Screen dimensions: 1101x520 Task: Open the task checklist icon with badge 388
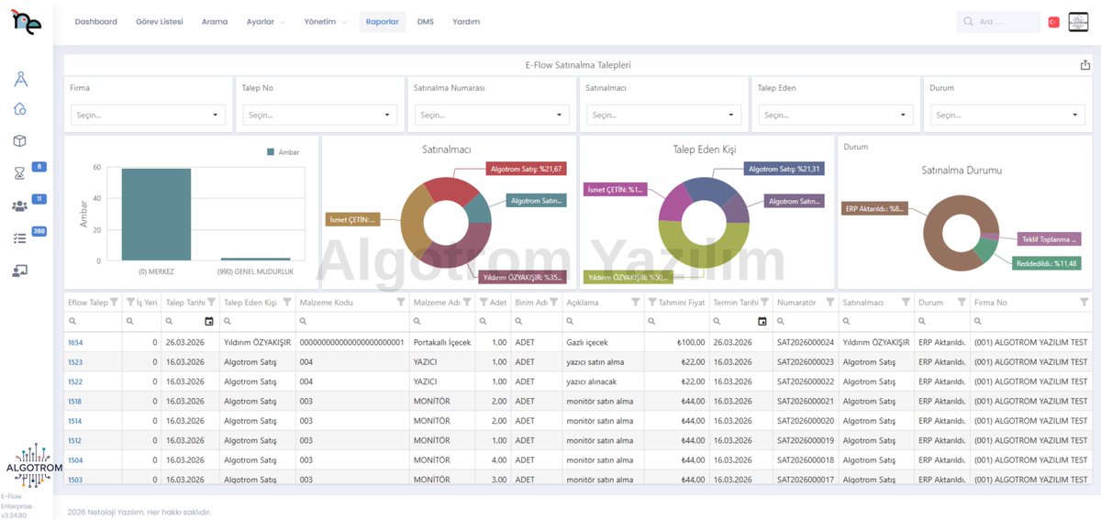click(x=20, y=238)
